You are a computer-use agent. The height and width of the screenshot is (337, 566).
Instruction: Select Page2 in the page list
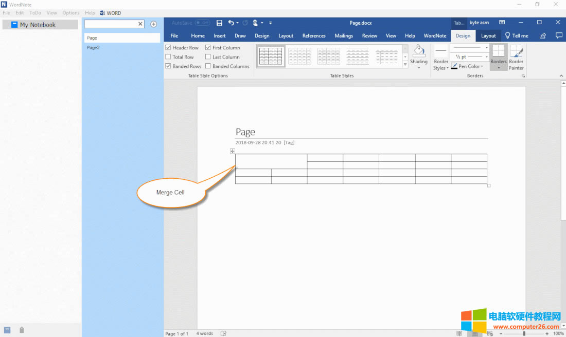pyautogui.click(x=93, y=47)
